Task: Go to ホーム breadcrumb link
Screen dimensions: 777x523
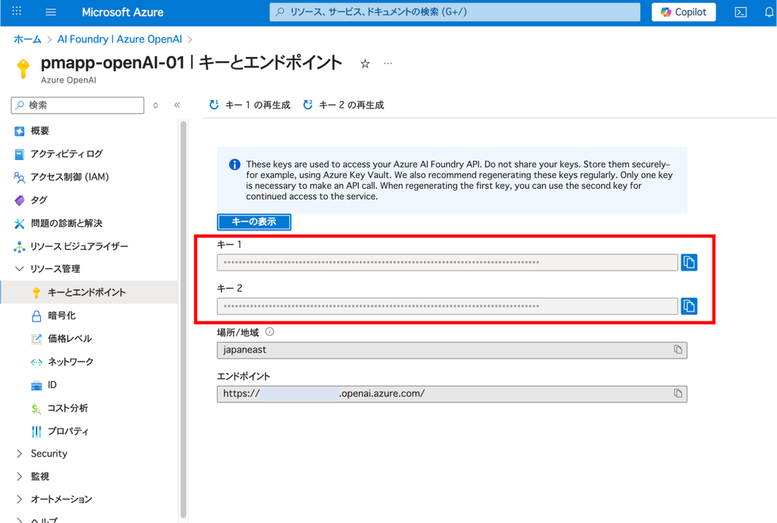Action: pyautogui.click(x=27, y=39)
